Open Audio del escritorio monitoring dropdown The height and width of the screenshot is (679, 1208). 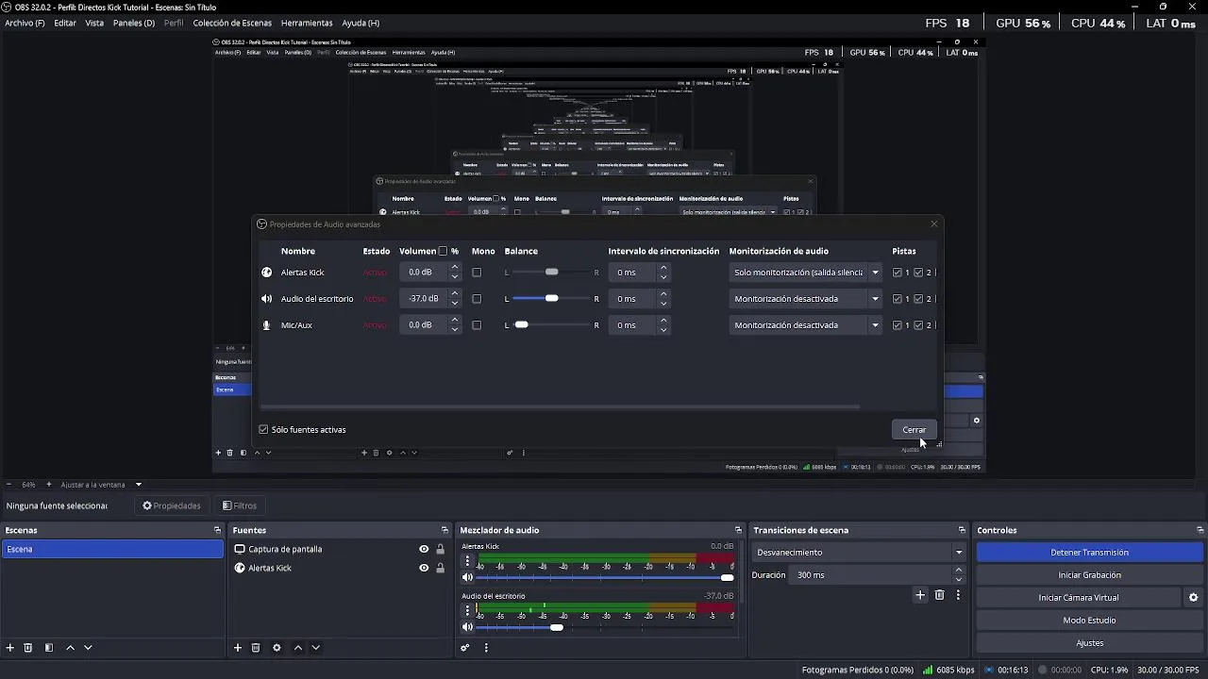click(x=806, y=299)
